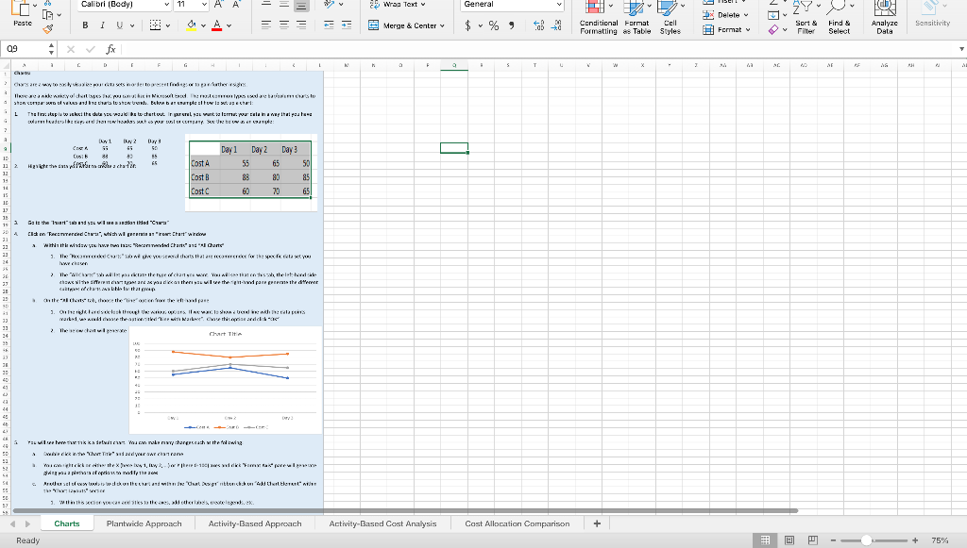Center text horizontally
Screen dimensions: 967x548
click(x=283, y=25)
